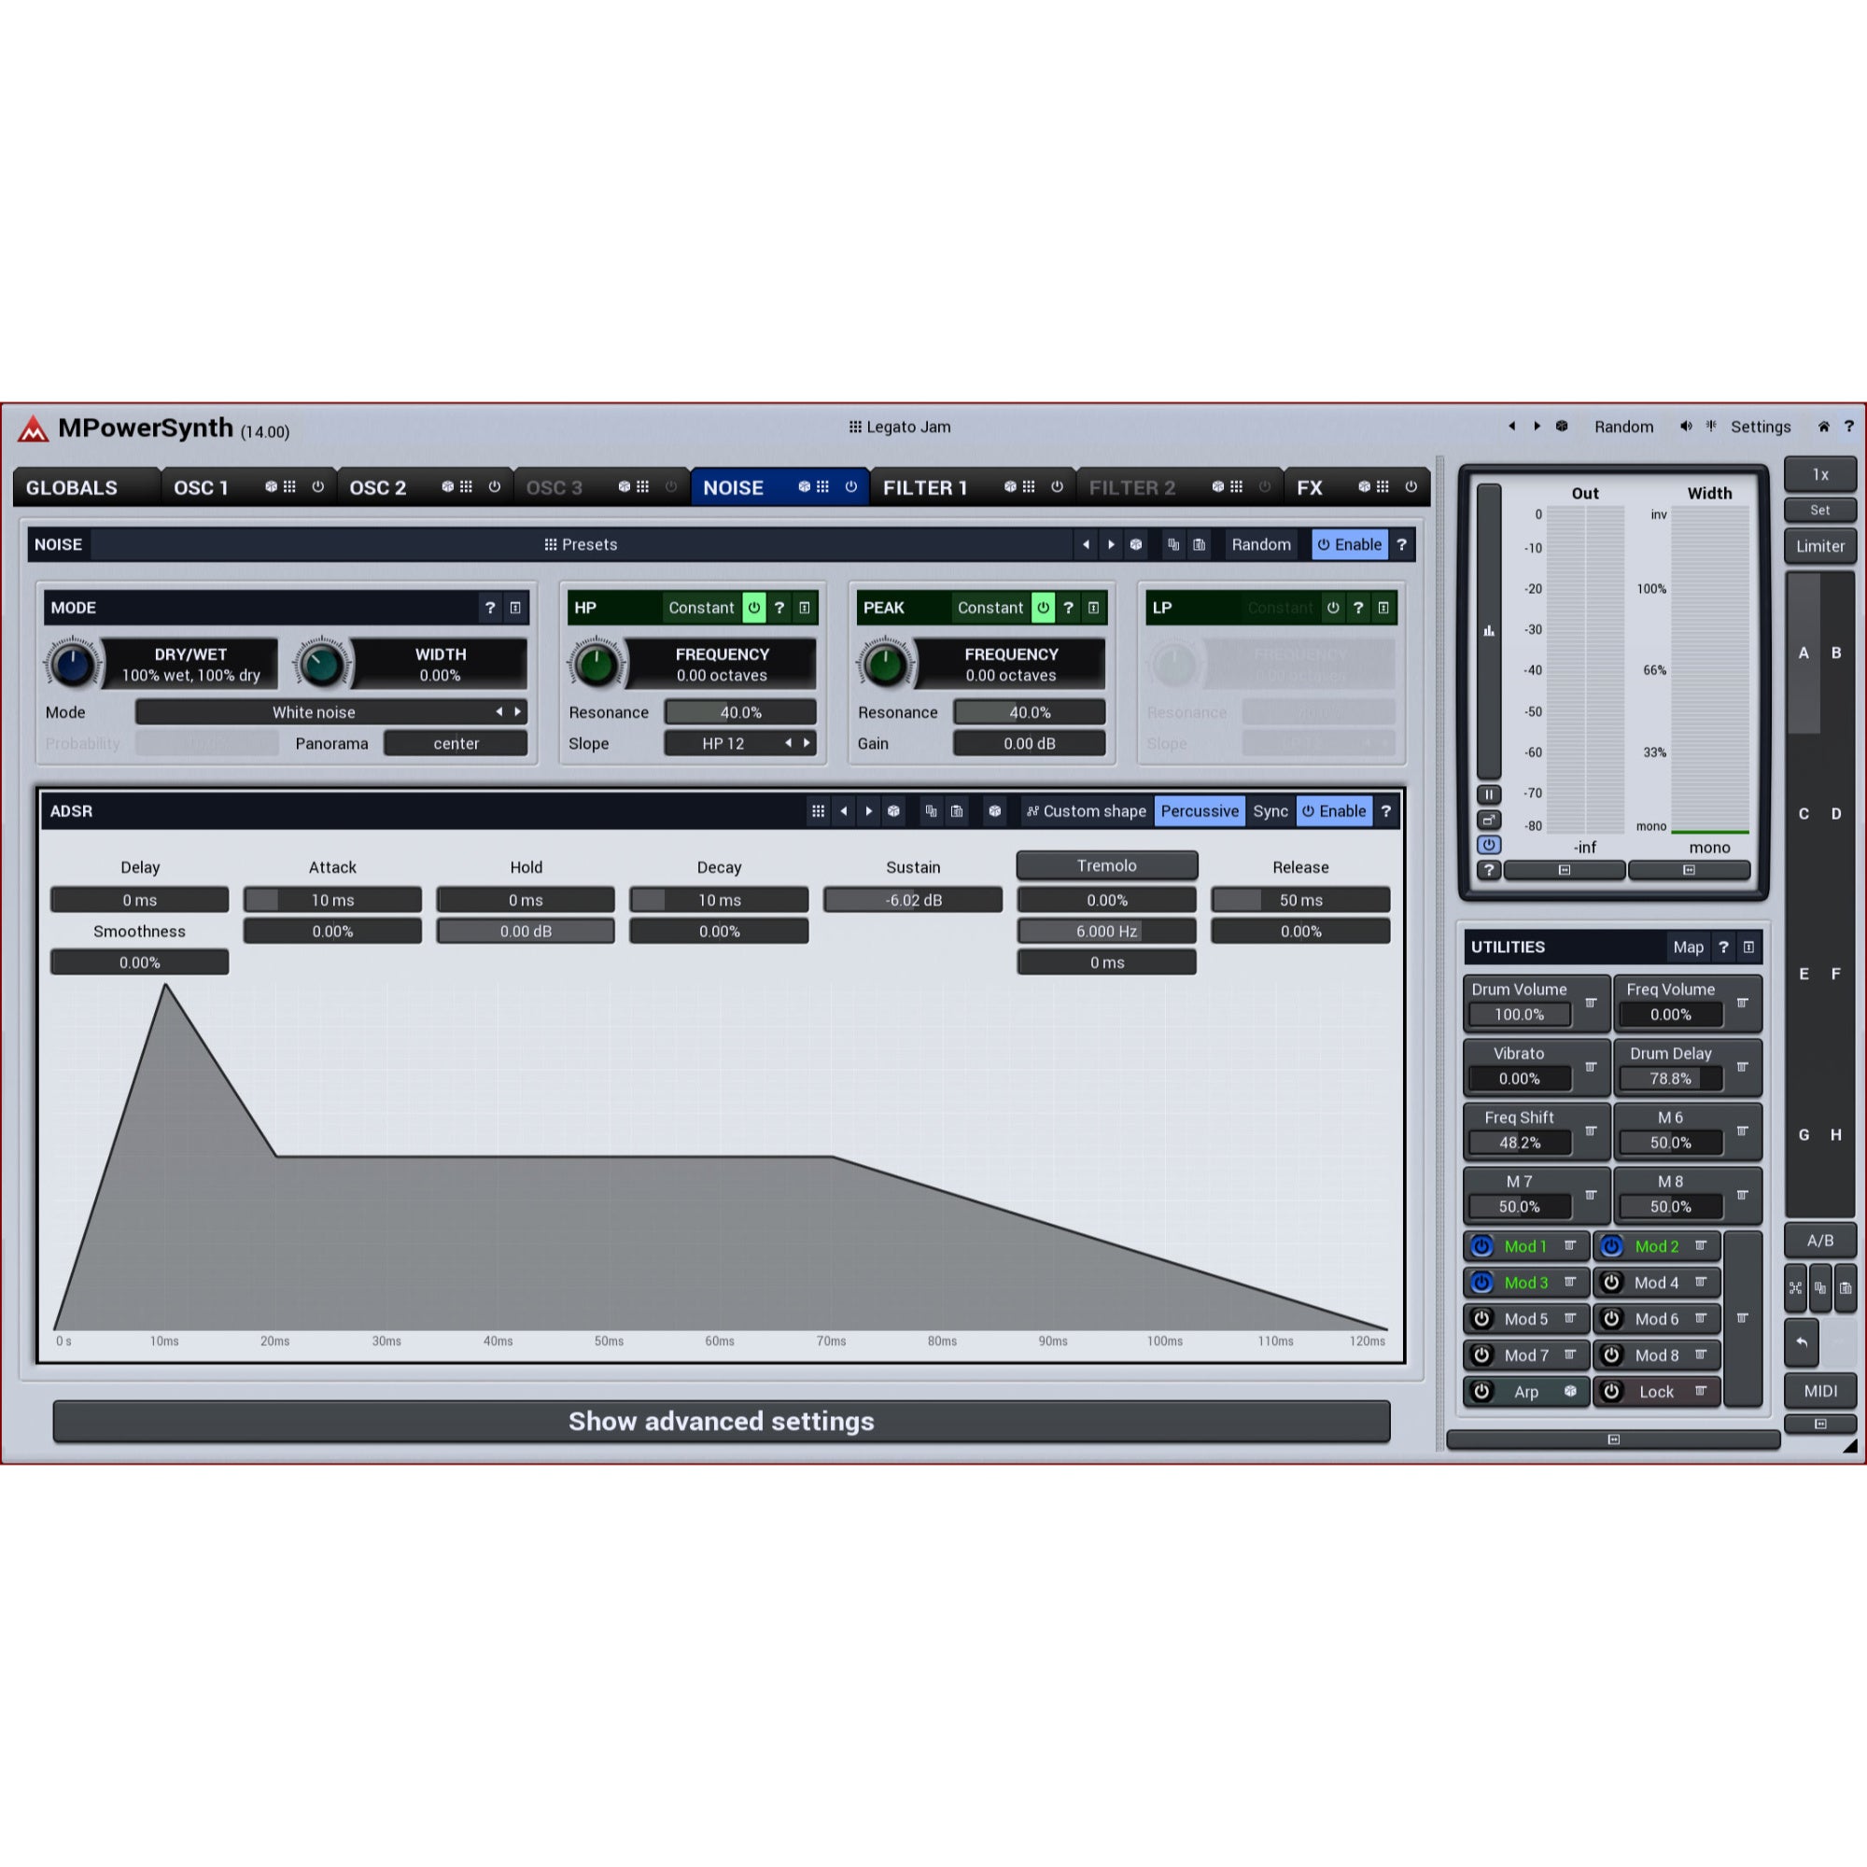Click the Panorama center field
Screen dimensions: 1867x1867
456,743
